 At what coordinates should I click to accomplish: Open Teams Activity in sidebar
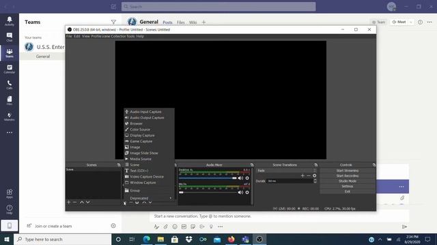(10, 21)
